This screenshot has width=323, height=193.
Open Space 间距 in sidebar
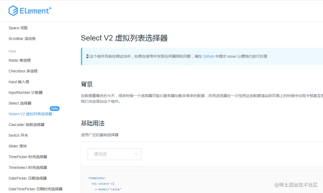click(18, 28)
